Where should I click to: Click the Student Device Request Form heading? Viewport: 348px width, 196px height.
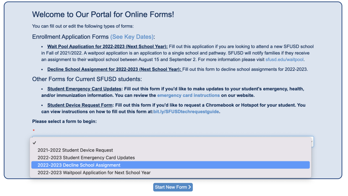(80, 105)
